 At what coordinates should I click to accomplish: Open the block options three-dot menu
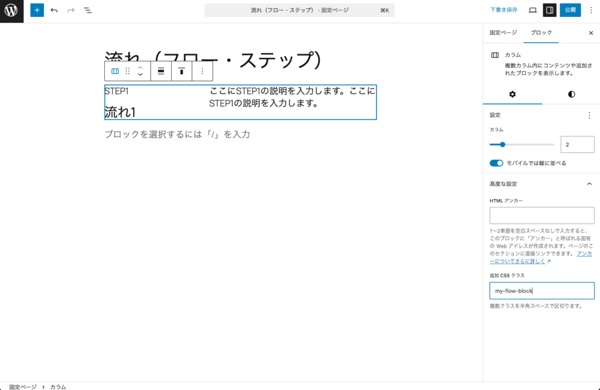tap(202, 71)
